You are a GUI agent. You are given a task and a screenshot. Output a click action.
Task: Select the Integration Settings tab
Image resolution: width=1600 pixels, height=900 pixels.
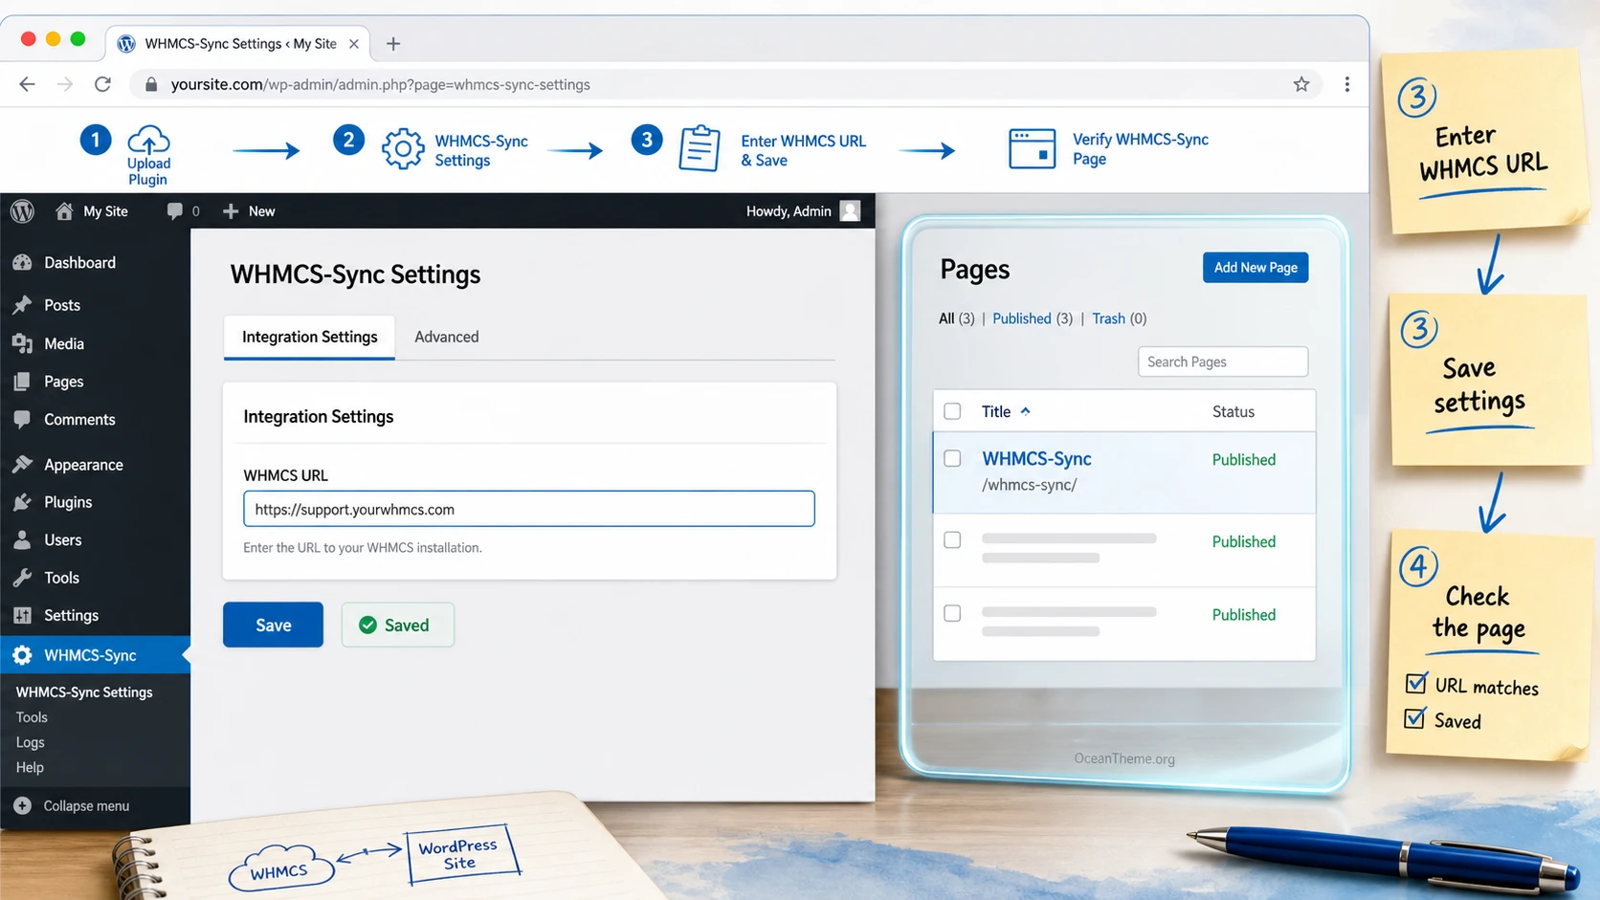point(309,337)
